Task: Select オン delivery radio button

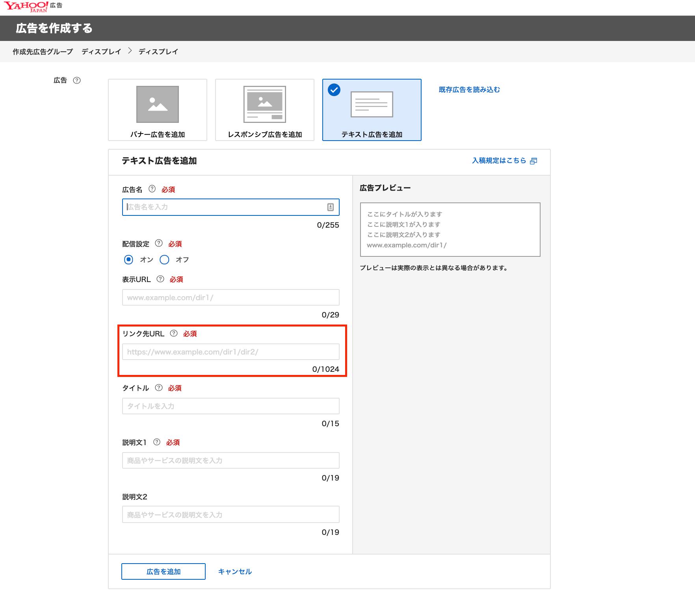Action: pyautogui.click(x=128, y=260)
